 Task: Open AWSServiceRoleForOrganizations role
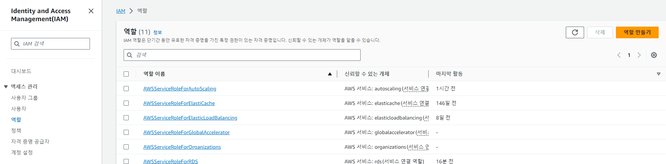click(x=182, y=147)
